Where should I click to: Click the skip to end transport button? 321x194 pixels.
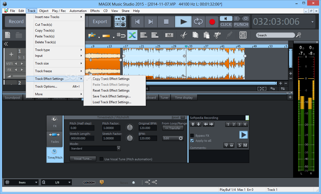tap(151, 22)
